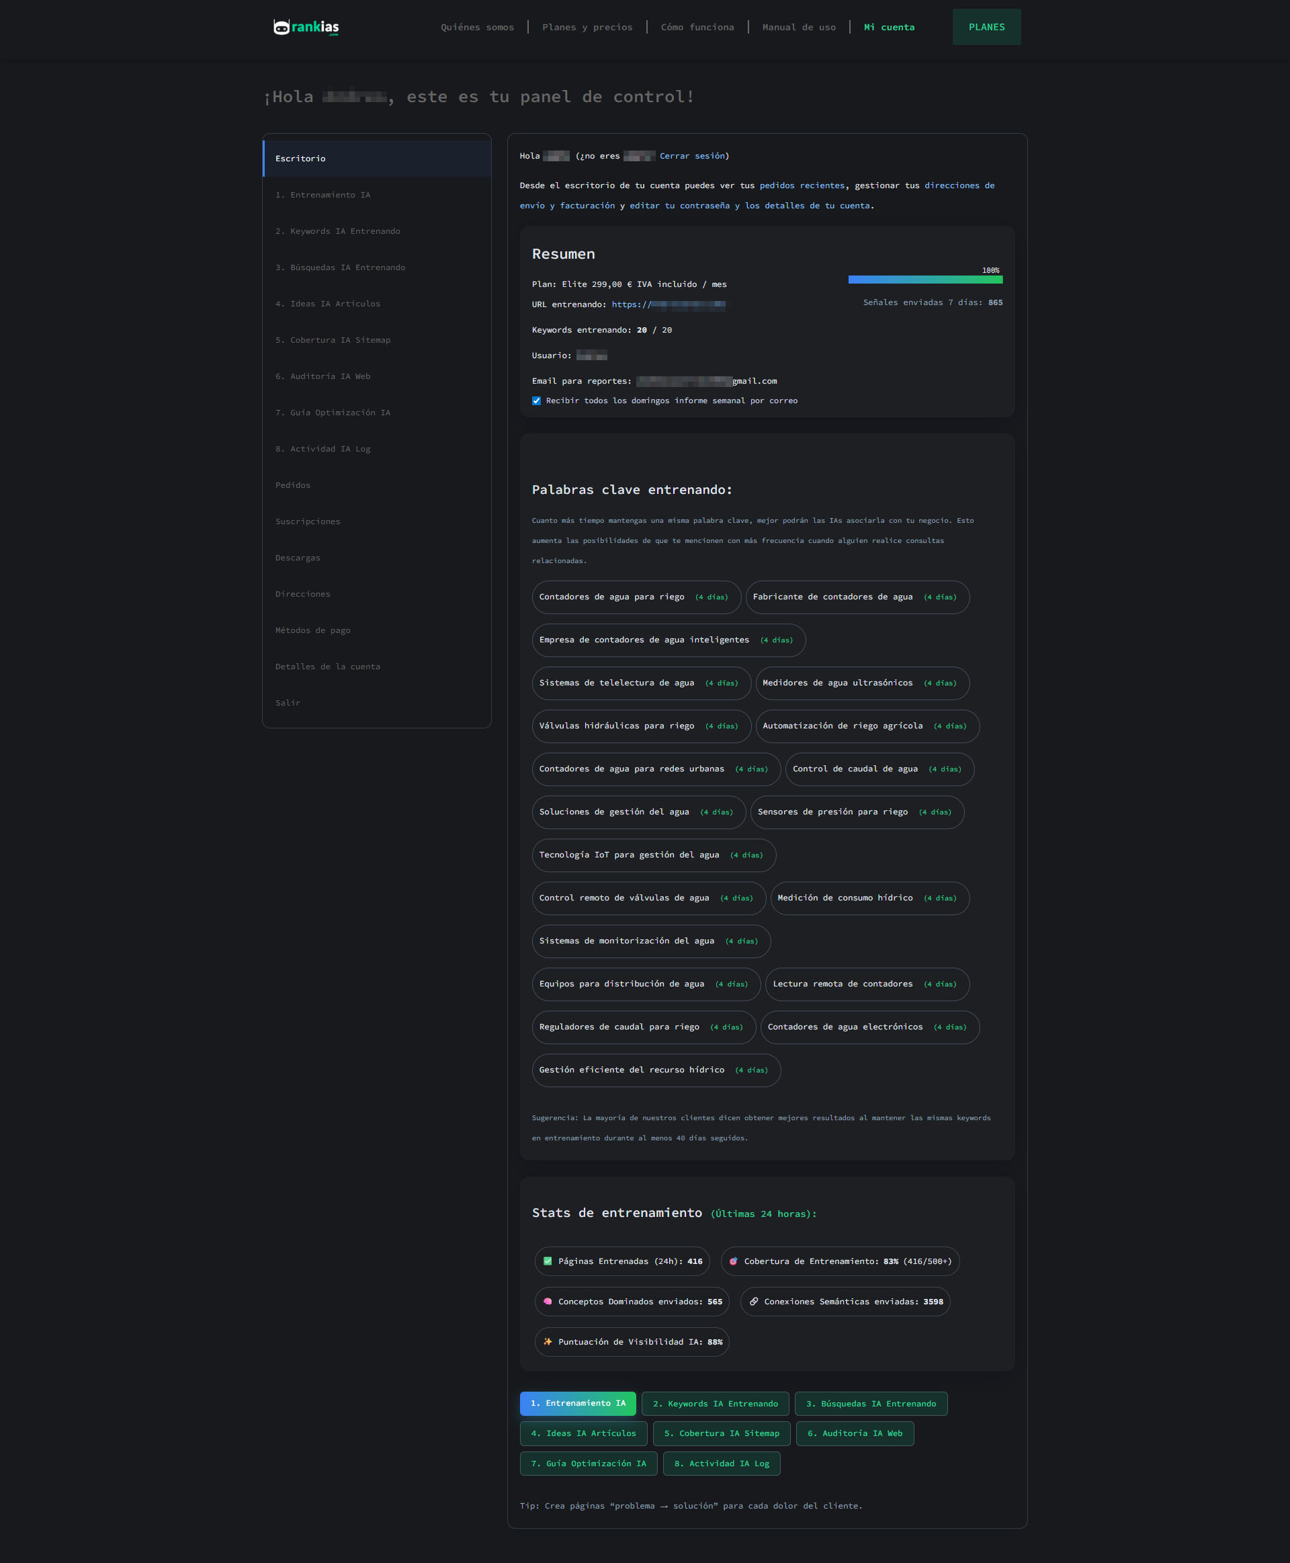Open Planes y precios menu item

[x=587, y=28]
